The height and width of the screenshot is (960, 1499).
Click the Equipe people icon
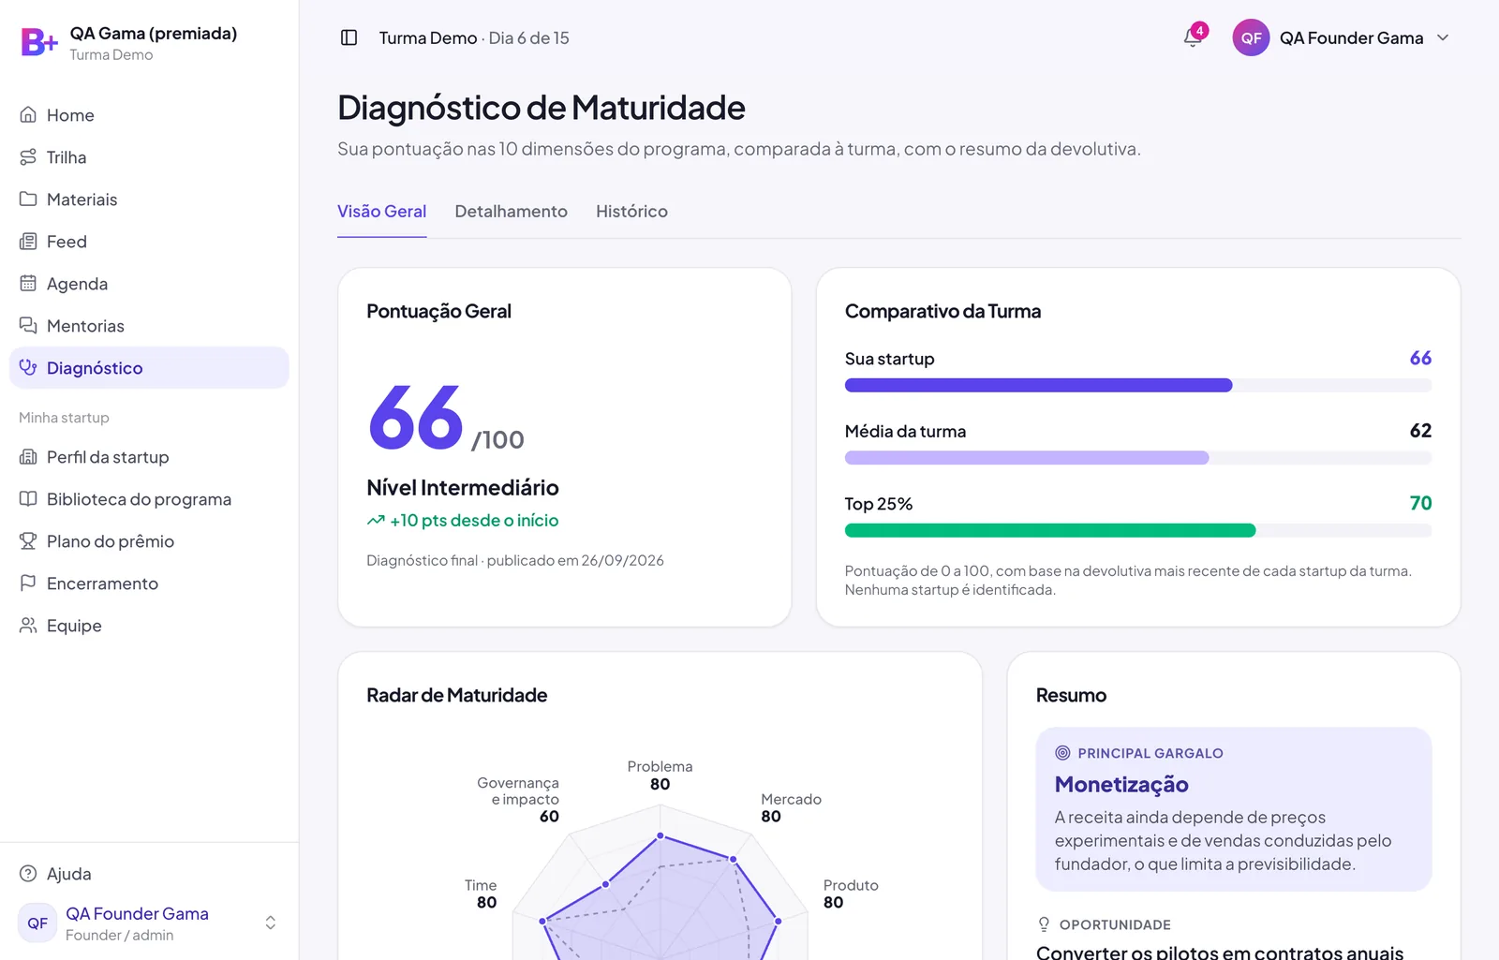click(28, 626)
